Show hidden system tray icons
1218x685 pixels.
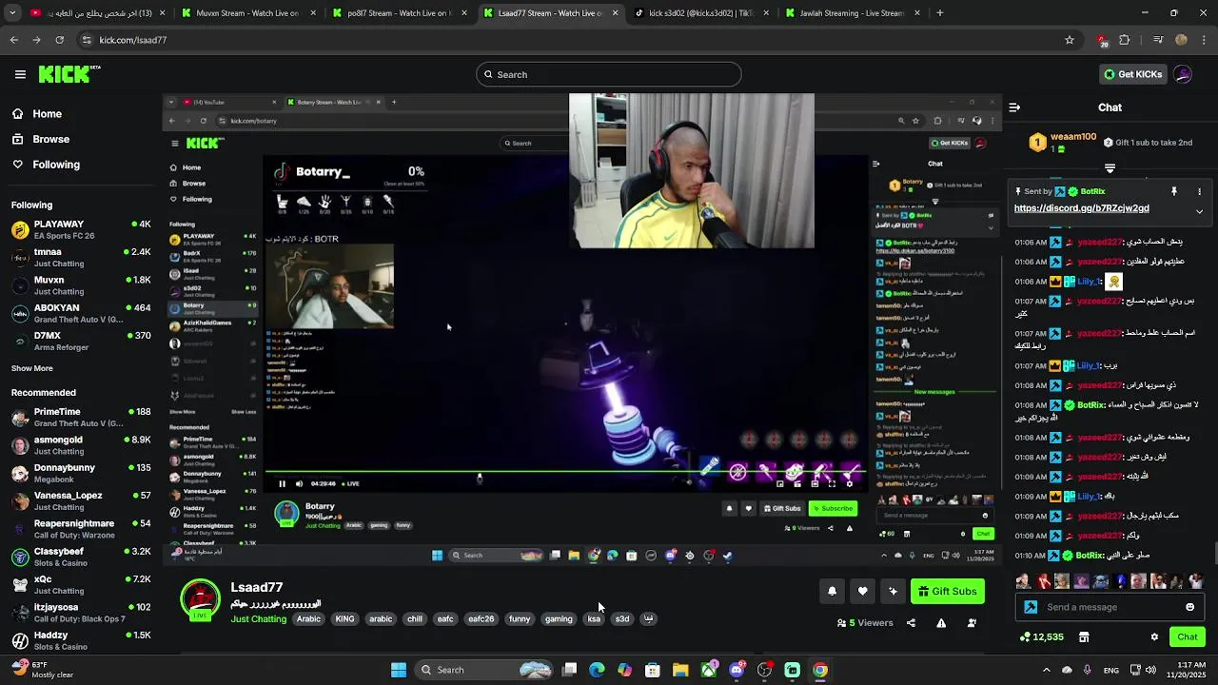[x=1046, y=670]
